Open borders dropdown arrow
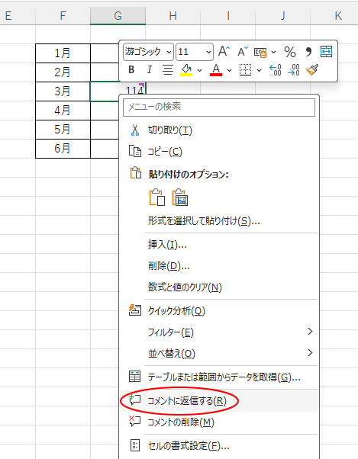 click(x=260, y=70)
